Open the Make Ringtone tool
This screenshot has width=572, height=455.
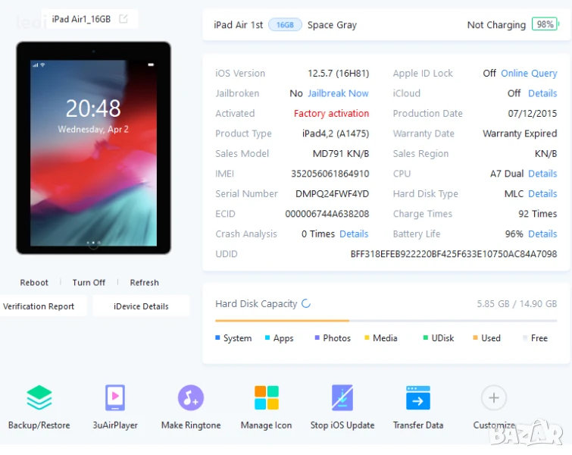click(191, 398)
